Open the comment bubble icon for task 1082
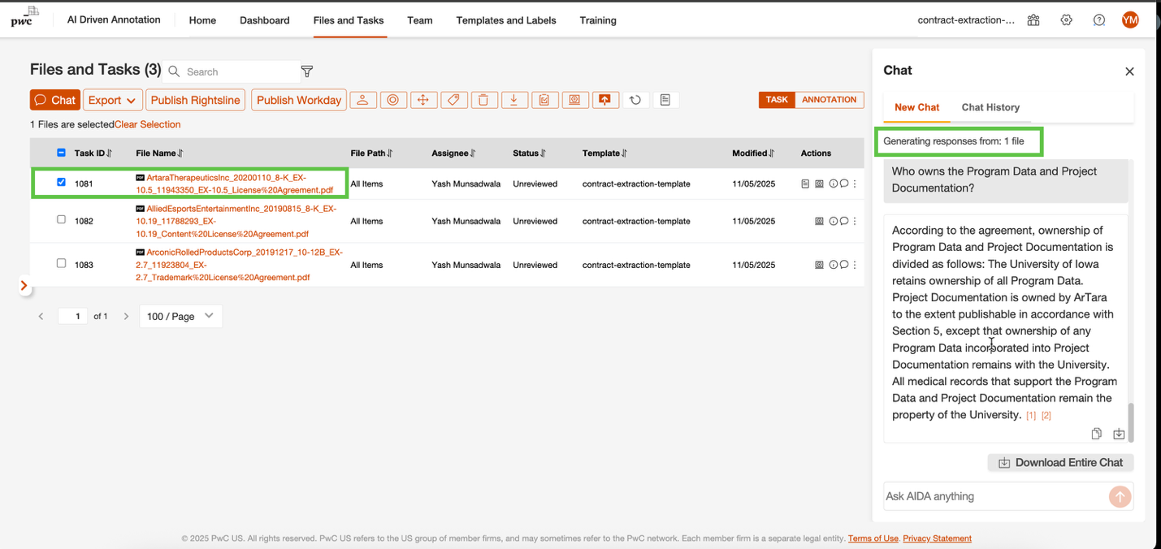The height and width of the screenshot is (549, 1161). (844, 221)
